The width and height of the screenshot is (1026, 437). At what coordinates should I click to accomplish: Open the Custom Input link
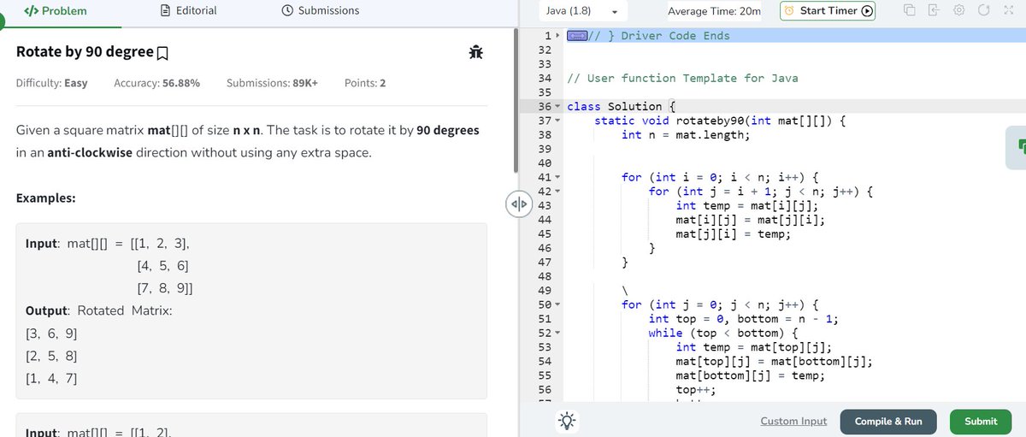click(x=793, y=421)
